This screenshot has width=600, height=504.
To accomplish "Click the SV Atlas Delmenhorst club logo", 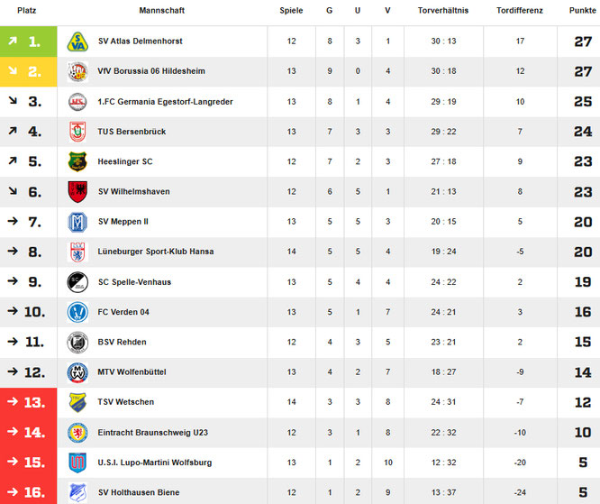I will (77, 41).
